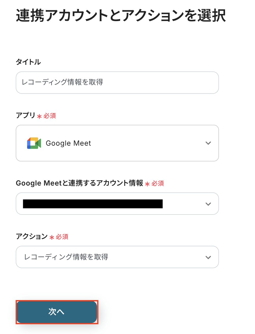Viewport: 255px width, 334px height.
Task: Click the 必須 marker beside アプリ
Action: tap(50, 116)
